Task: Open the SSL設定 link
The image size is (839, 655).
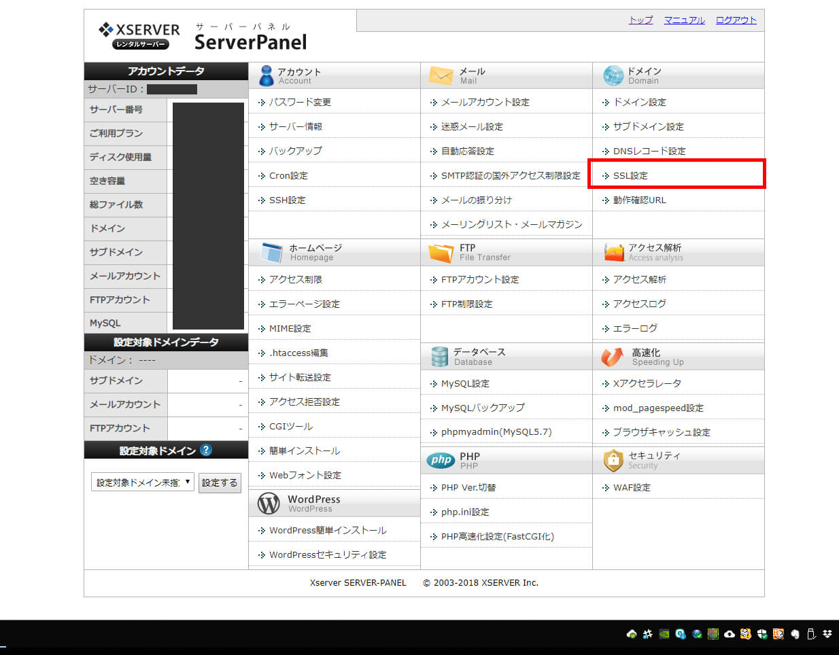Action: tap(630, 175)
